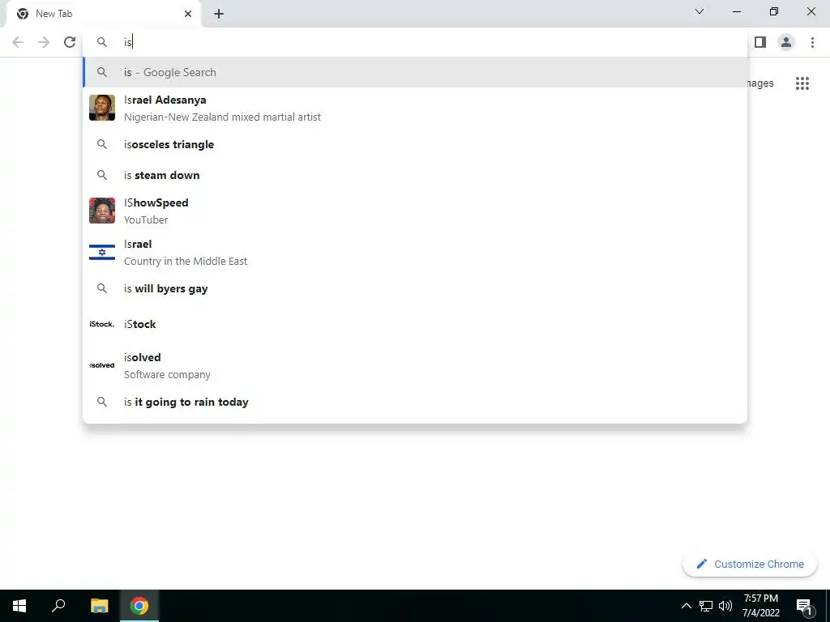This screenshot has height=622, width=830.
Task: Pick the 'isosceles triangle' suggestion
Action: coord(415,144)
